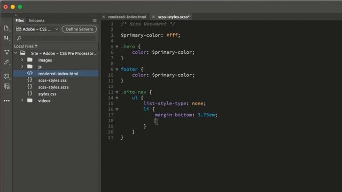The height and width of the screenshot is (192, 342).
Task: Collapse the .hero code block fold arrow
Action: (117, 47)
